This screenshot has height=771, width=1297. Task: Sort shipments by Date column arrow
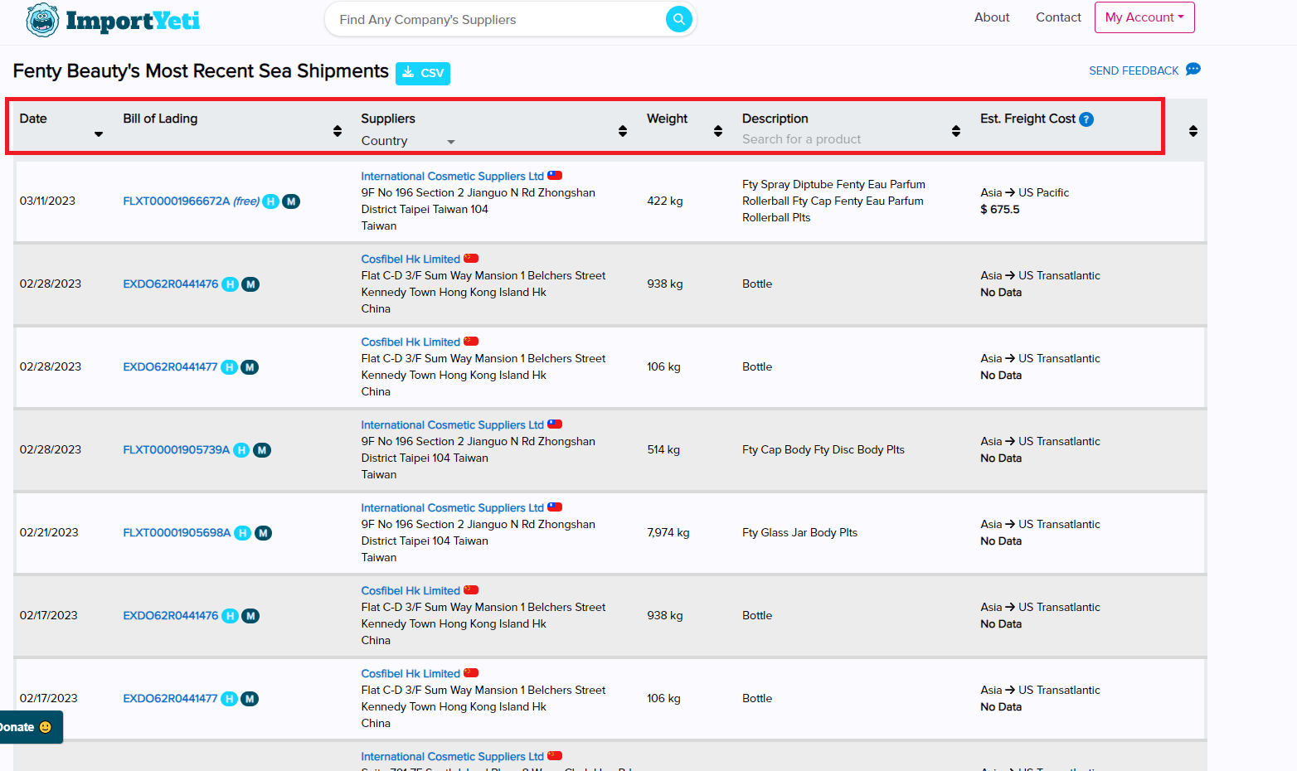[99, 134]
